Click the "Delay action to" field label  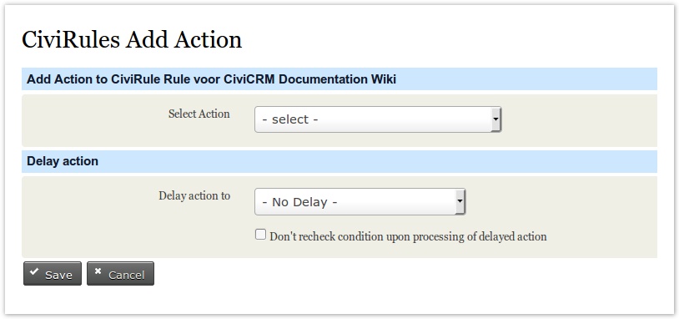pyautogui.click(x=194, y=196)
